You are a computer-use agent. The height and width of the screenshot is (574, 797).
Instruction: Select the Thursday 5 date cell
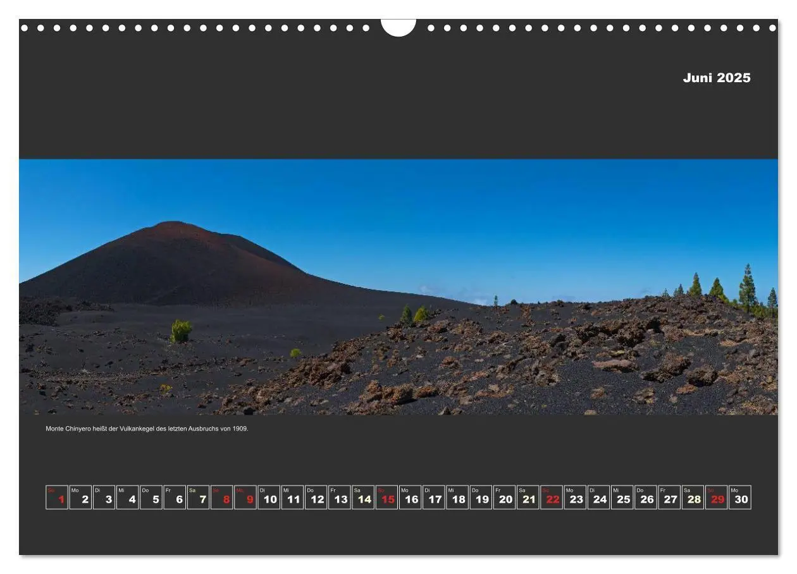point(151,497)
